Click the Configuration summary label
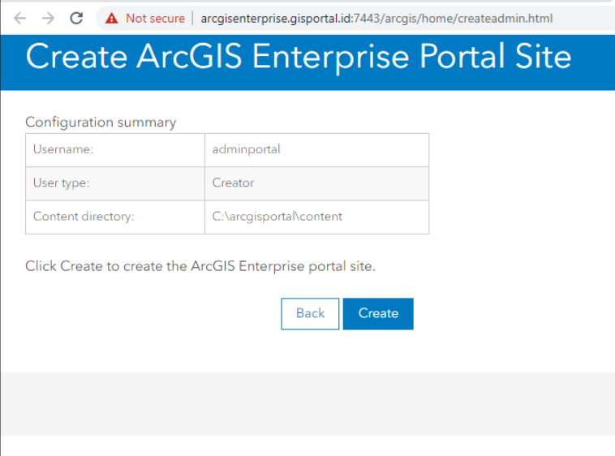 101,122
